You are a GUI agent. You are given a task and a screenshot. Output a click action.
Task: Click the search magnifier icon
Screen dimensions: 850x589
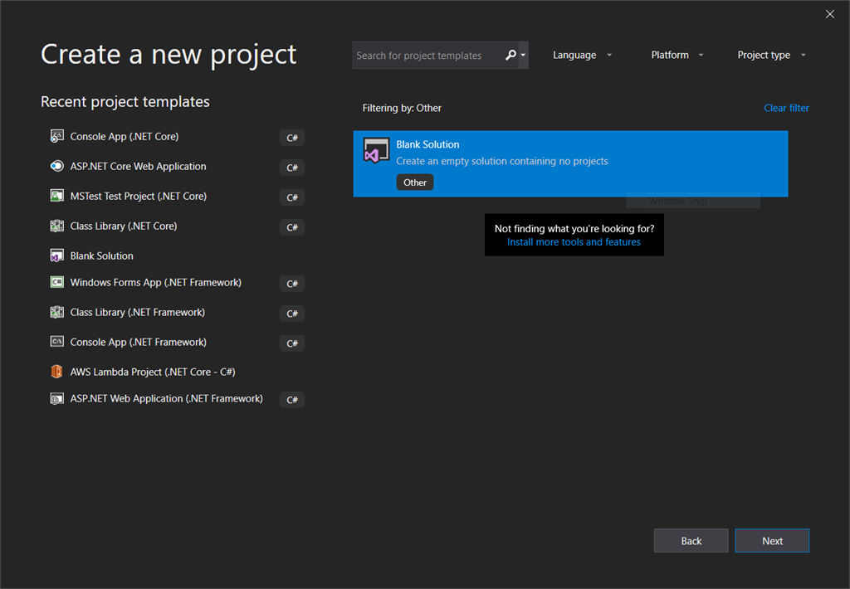click(510, 56)
